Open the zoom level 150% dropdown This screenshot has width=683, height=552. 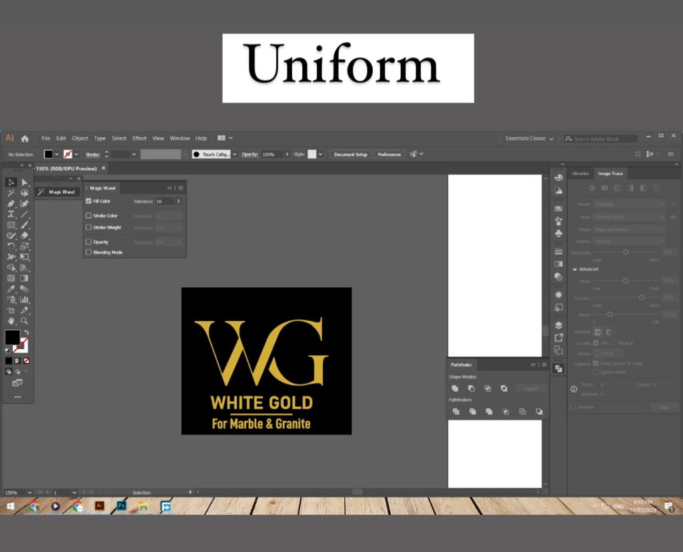29,493
